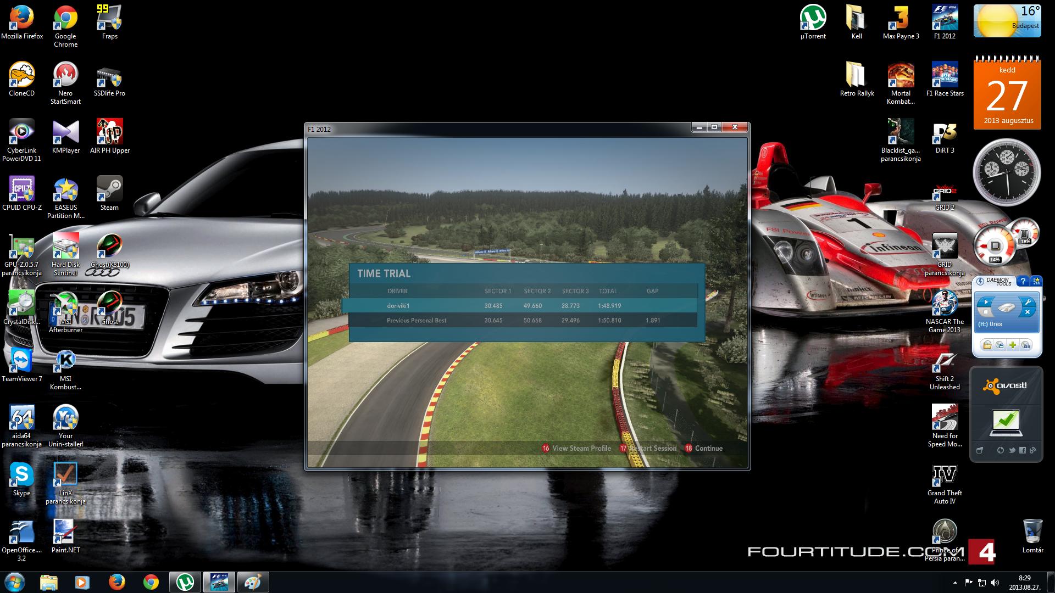Image resolution: width=1055 pixels, height=593 pixels.
Task: Open Mozilla Firefox desktop shortcut
Action: tap(22, 23)
